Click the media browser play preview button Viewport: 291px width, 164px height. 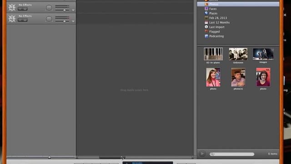tap(202, 154)
